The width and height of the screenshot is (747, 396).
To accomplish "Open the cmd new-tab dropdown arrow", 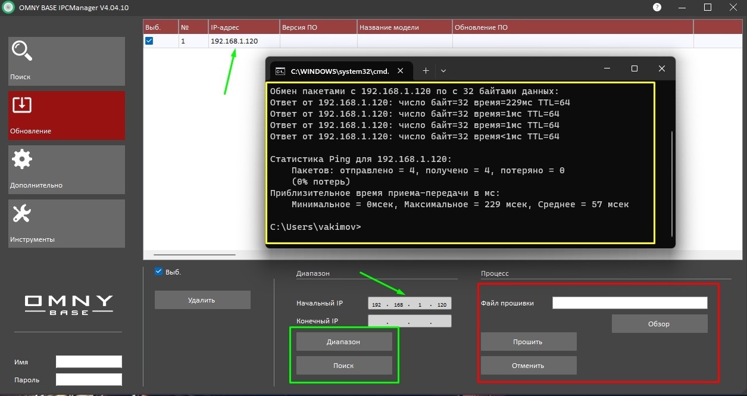I will click(443, 70).
